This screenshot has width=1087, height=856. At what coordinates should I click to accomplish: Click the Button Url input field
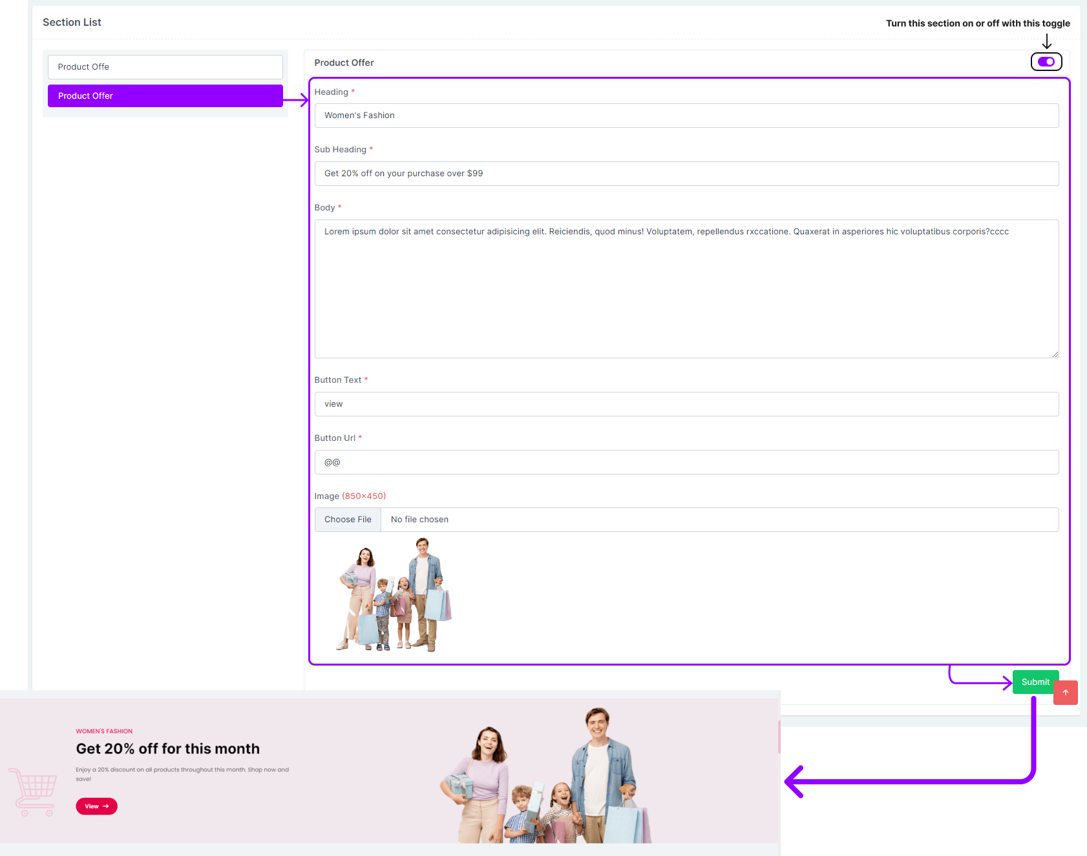(686, 462)
